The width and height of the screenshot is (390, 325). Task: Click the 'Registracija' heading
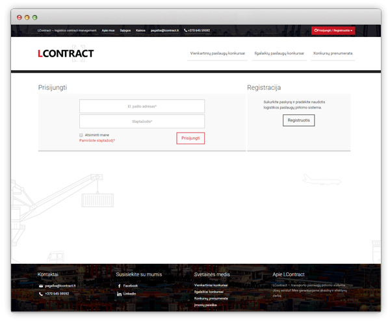click(x=264, y=88)
